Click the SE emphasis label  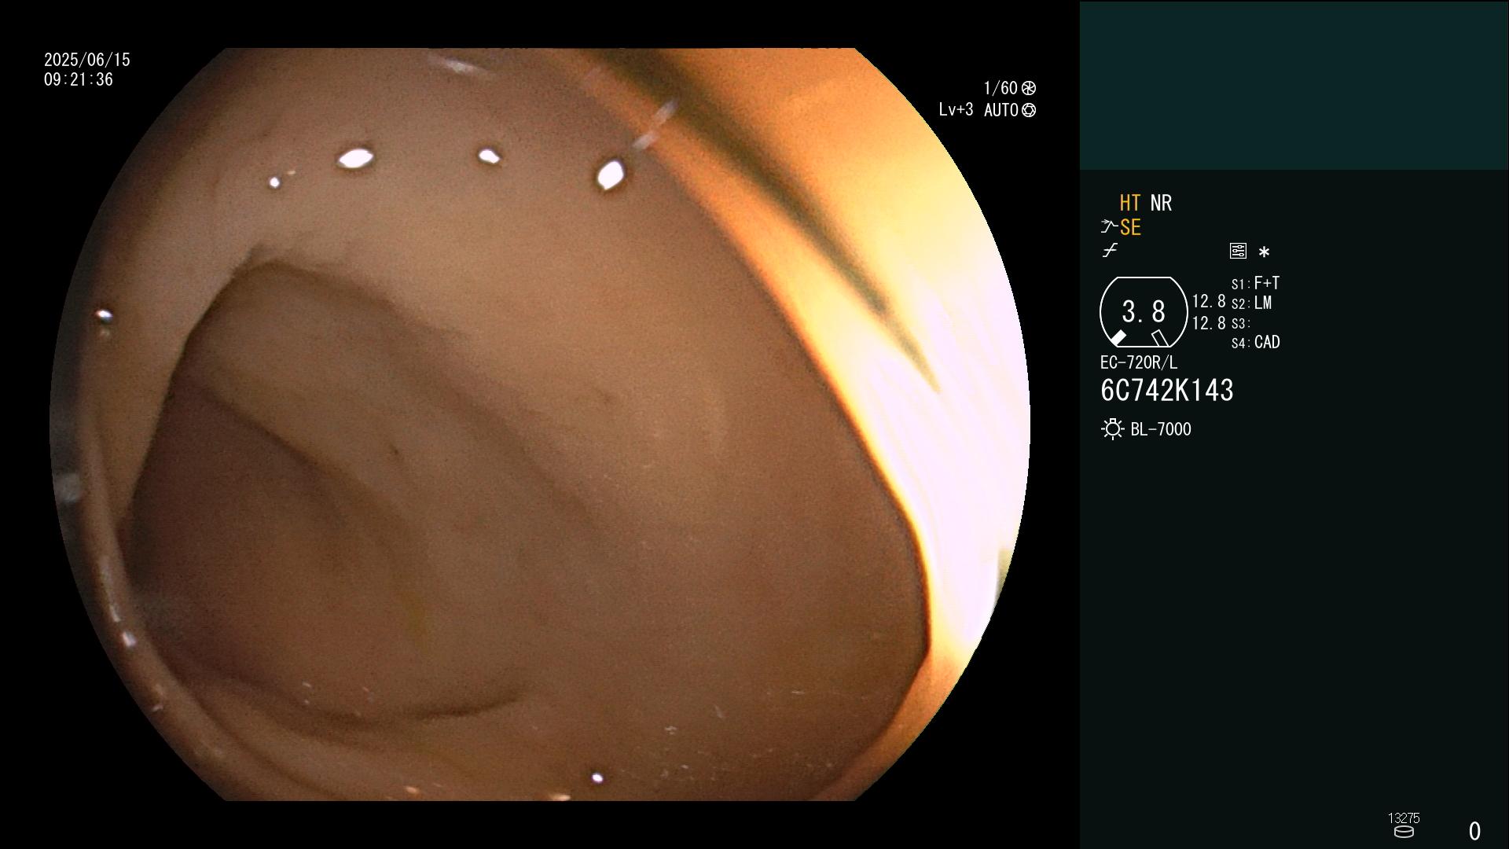(x=1130, y=228)
